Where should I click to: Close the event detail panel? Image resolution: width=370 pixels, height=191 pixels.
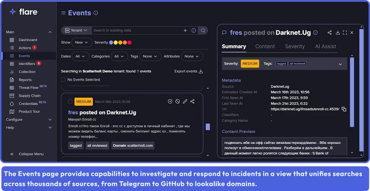(352, 33)
